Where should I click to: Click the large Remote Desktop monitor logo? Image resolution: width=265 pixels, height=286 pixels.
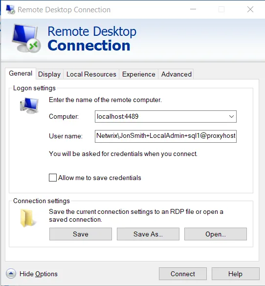pyautogui.click(x=26, y=38)
